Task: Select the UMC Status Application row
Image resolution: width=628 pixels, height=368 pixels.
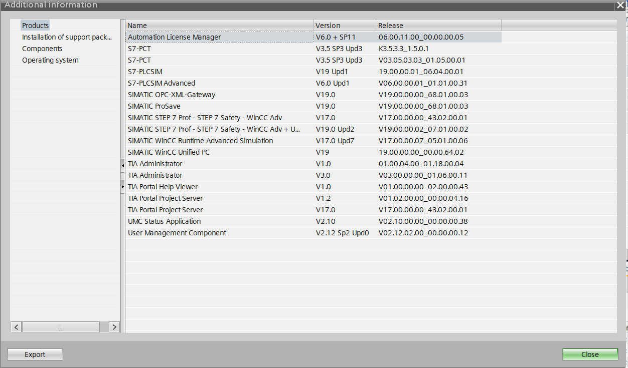Action: point(313,221)
